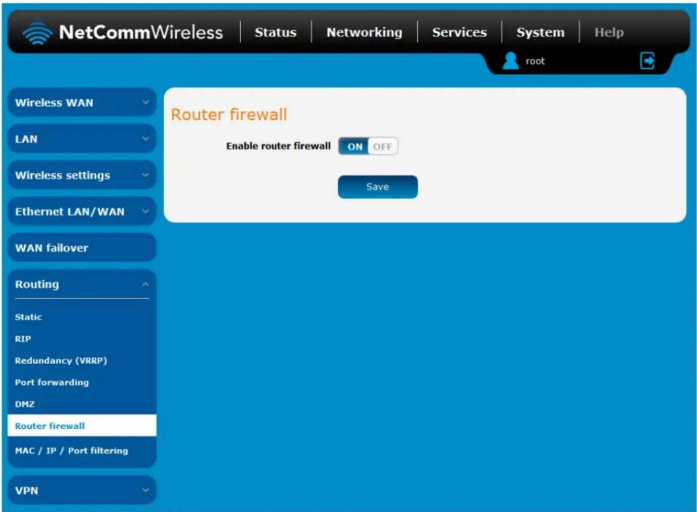Open Redundancy (VRRP) settings
The height and width of the screenshot is (512, 697).
pyautogui.click(x=61, y=361)
